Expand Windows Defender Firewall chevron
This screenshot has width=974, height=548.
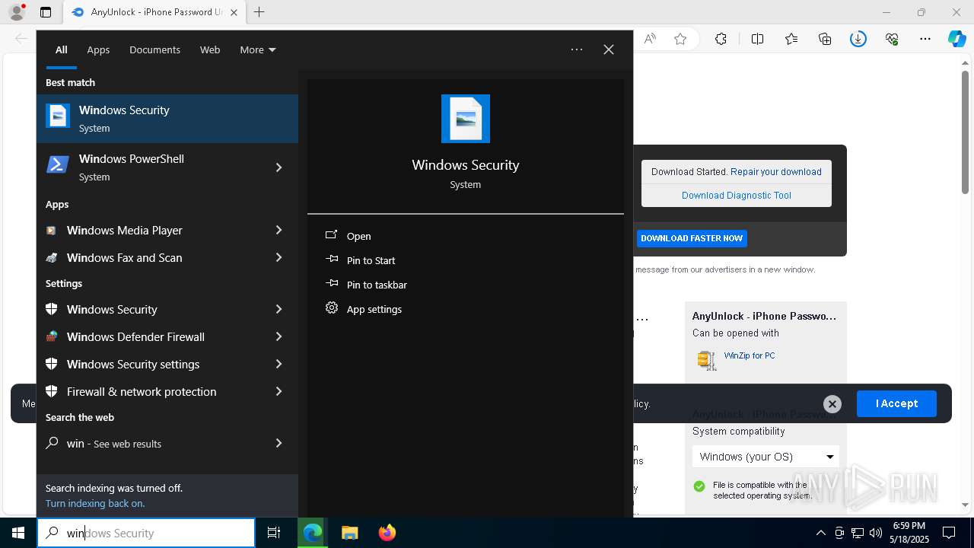pyautogui.click(x=279, y=336)
